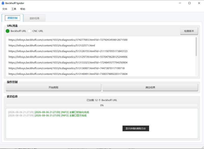Click the Beckhoff Spider app icon
Screen dimensions: 204x149
(x=3, y=3)
